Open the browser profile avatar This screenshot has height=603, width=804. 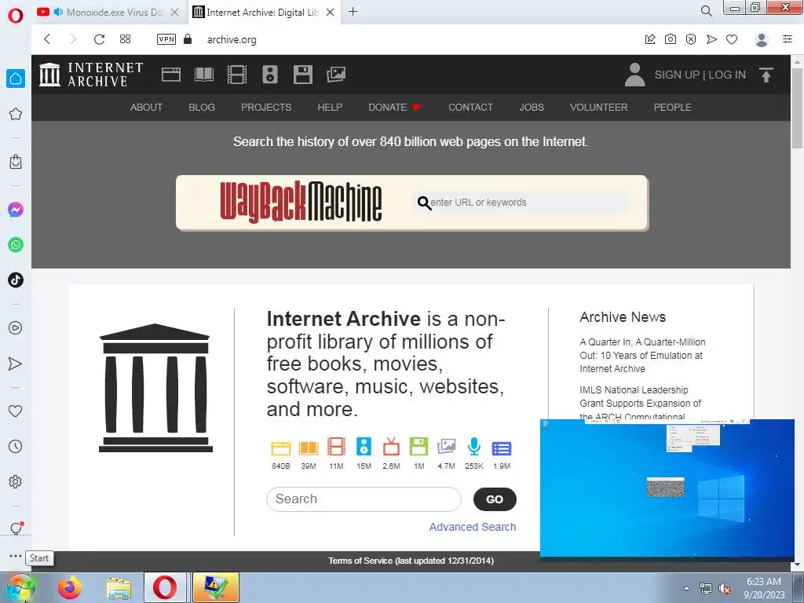[x=762, y=39]
